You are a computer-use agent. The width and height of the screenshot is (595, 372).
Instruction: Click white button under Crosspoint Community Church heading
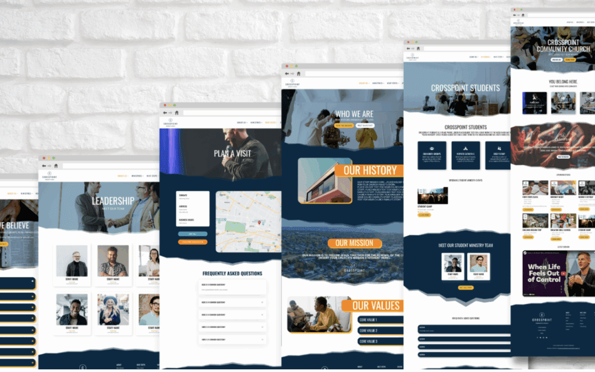tap(556, 60)
